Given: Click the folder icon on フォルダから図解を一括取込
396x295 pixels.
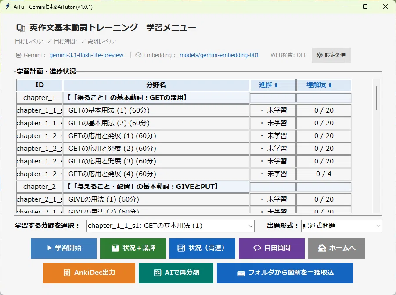Looking at the screenshot, I should point(241,274).
